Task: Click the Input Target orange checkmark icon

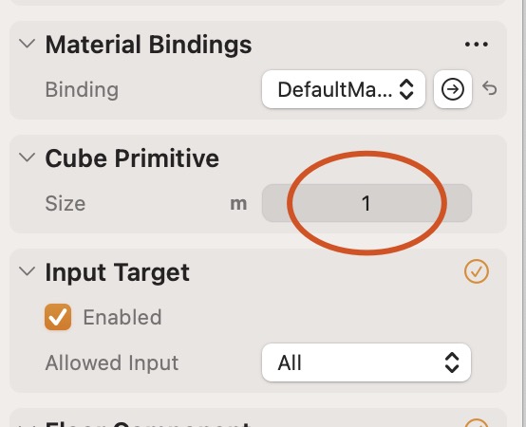Action: (x=477, y=271)
